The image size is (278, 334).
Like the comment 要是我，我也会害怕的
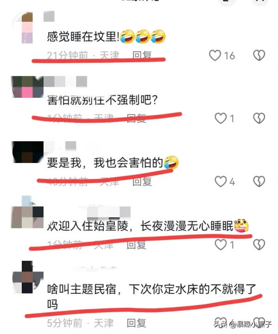pos(221,182)
